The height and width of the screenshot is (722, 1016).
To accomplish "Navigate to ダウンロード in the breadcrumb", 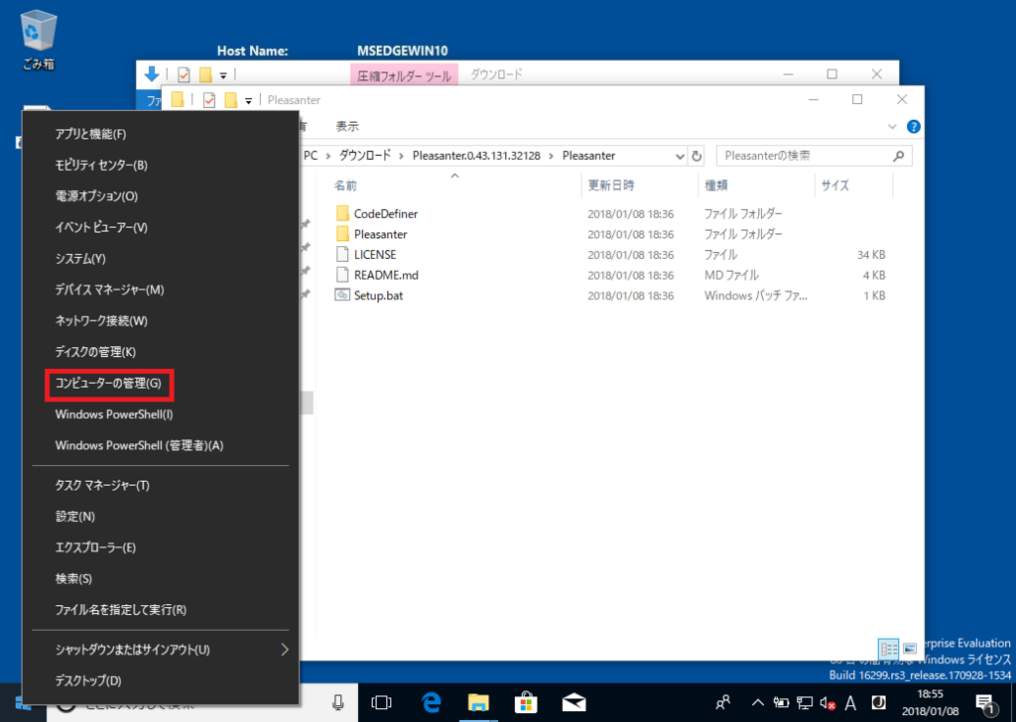I will click(x=365, y=156).
